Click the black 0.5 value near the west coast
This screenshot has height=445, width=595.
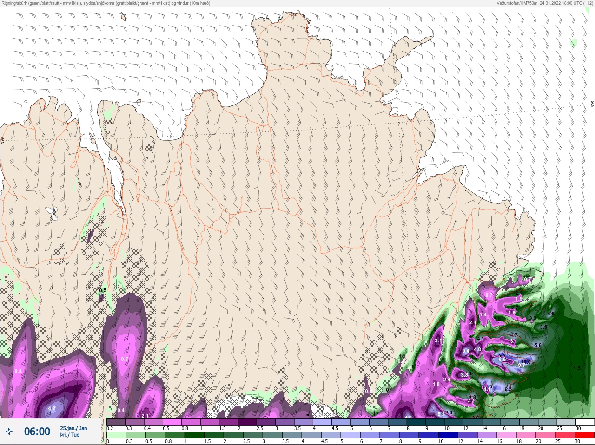pyautogui.click(x=103, y=290)
